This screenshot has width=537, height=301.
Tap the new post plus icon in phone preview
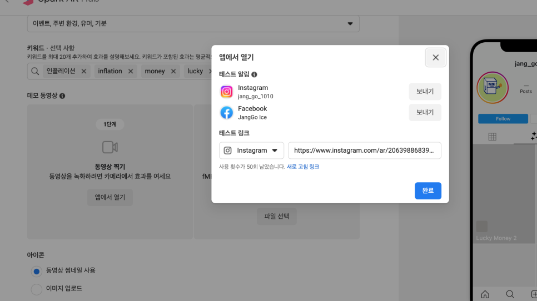534,294
